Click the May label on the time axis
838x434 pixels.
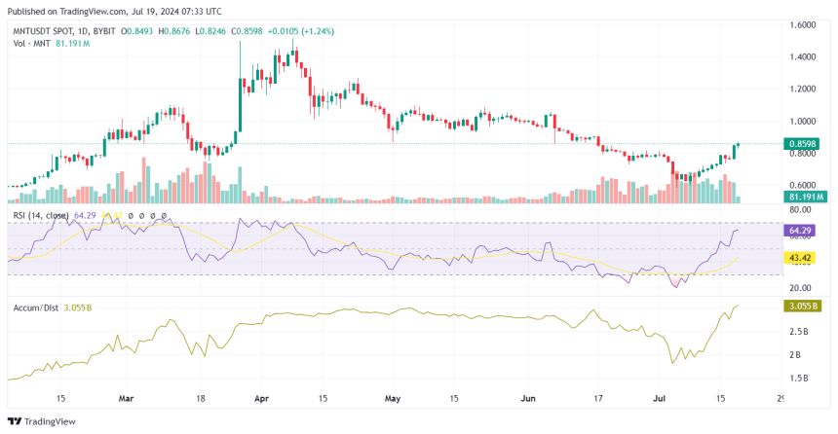point(393,399)
